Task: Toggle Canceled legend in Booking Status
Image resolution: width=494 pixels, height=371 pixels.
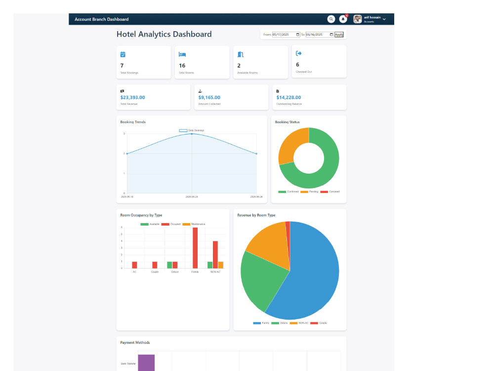Action: 330,191
